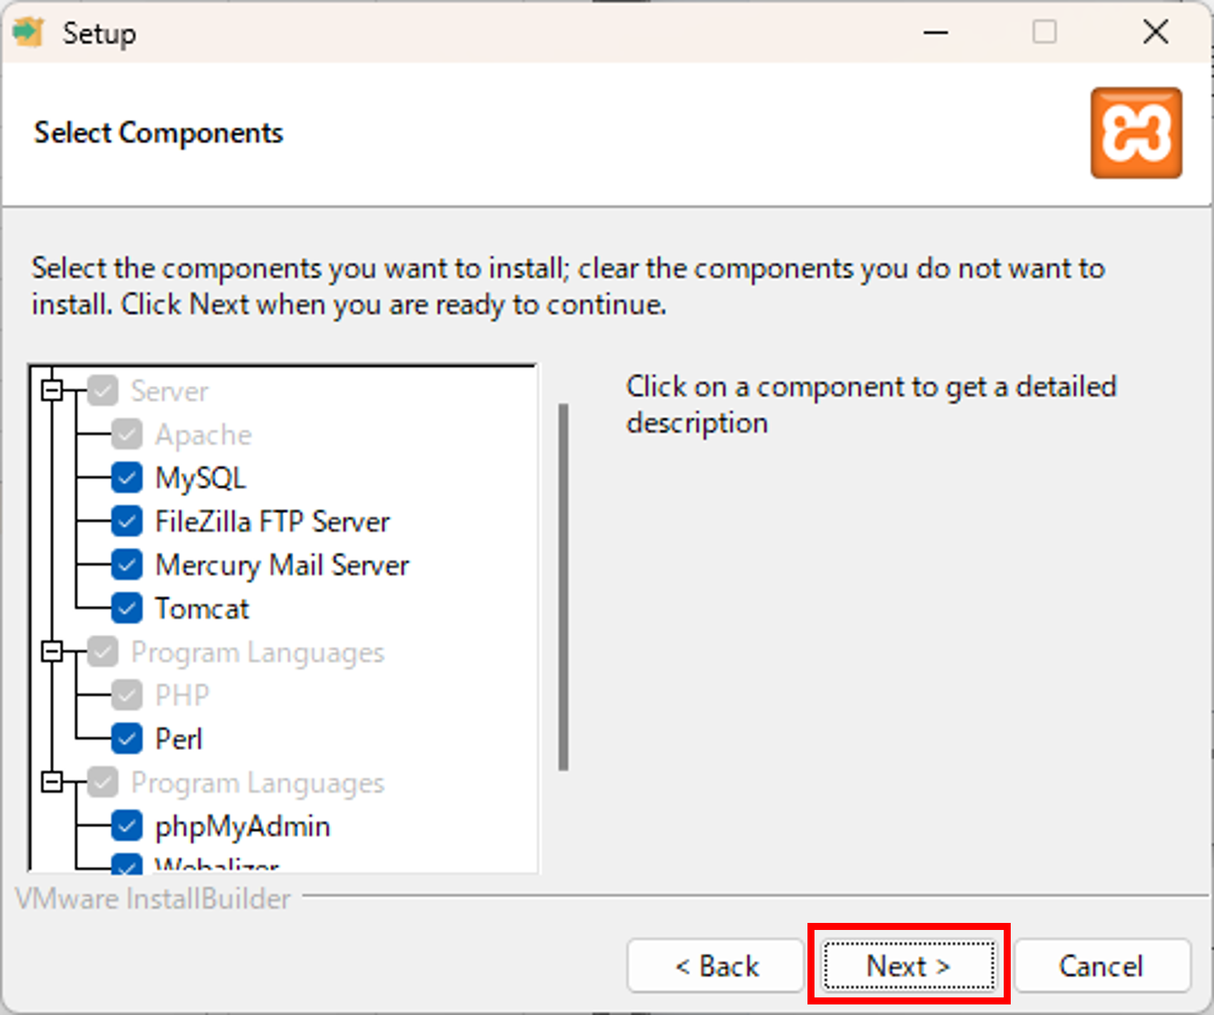
Task: Collapse the first Program Languages node
Action: 53,652
